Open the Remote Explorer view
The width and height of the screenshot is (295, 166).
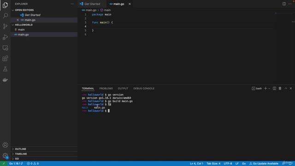[5, 48]
